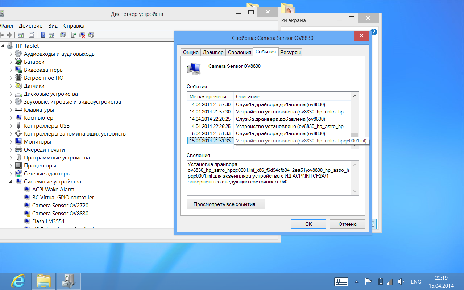Image resolution: width=464 pixels, height=290 pixels.
Task: Open Internet Explorer from the taskbar
Action: tap(18, 281)
